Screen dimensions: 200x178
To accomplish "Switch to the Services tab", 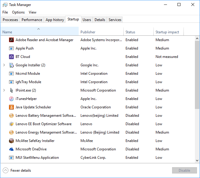I will click(x=115, y=20).
